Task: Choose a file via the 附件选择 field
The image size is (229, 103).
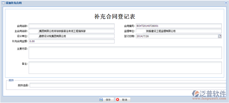Action: tap(128, 85)
